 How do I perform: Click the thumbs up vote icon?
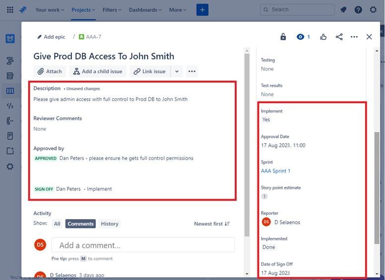pos(323,37)
